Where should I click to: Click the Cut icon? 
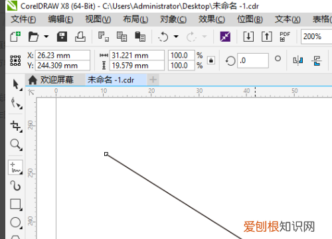point(104,37)
